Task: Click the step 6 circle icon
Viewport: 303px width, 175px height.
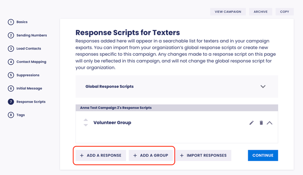Action: (11, 89)
